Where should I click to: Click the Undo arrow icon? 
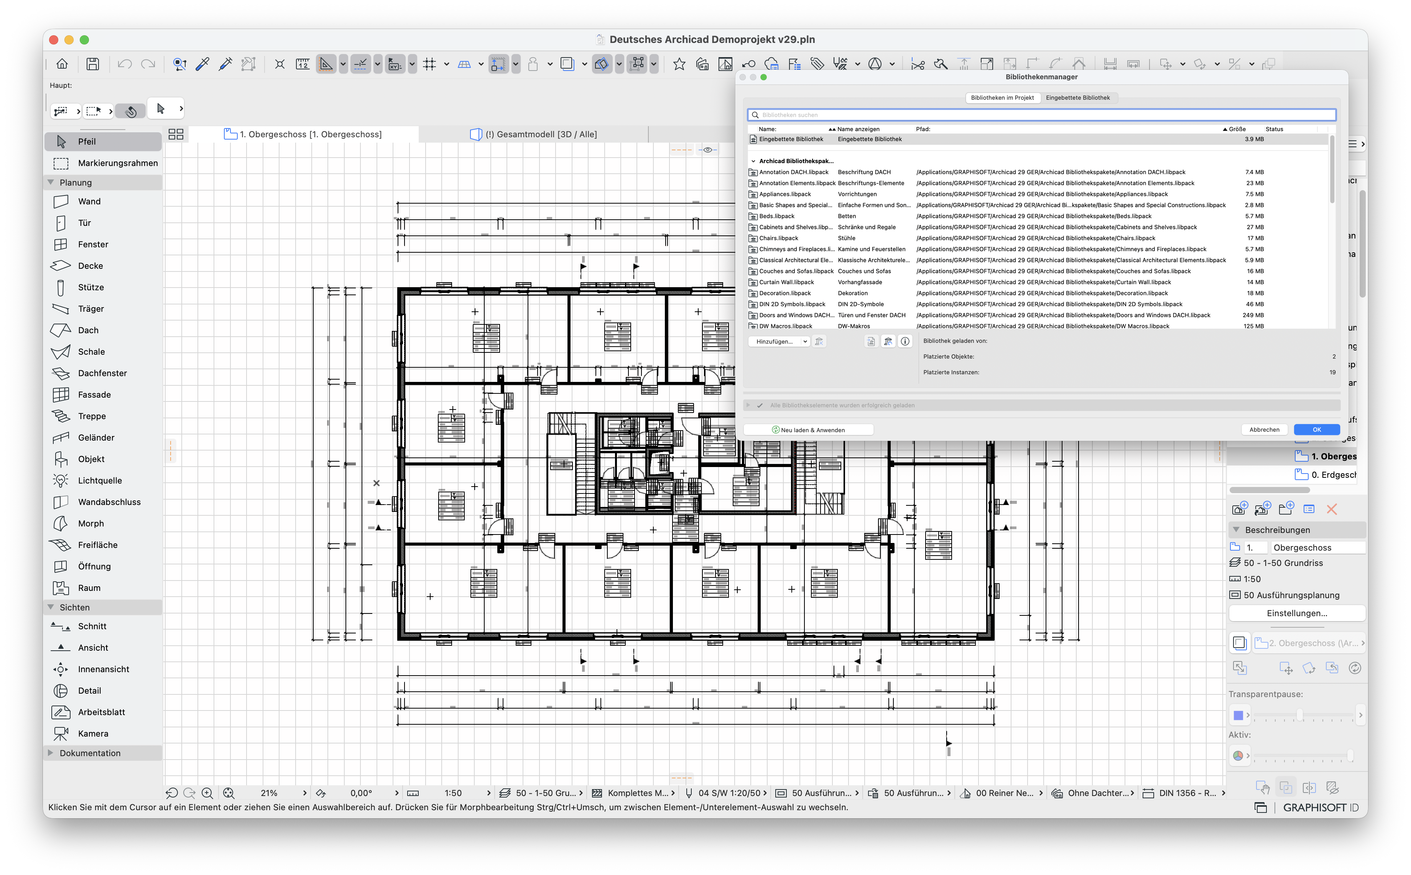124,64
